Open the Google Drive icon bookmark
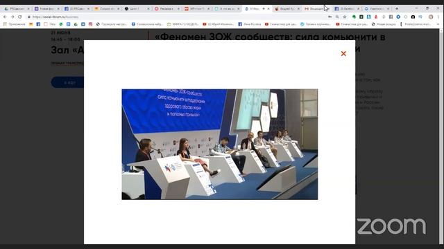 tap(76, 24)
